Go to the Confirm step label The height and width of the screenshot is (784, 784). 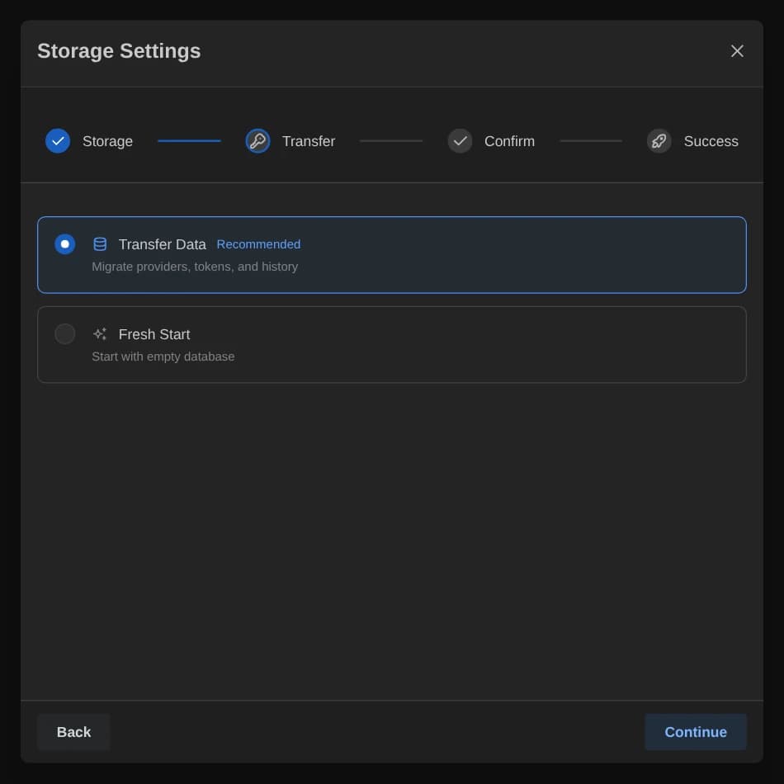(509, 141)
